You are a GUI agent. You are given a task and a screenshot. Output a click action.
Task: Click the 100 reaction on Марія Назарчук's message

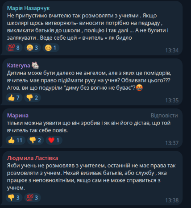[14, 48]
